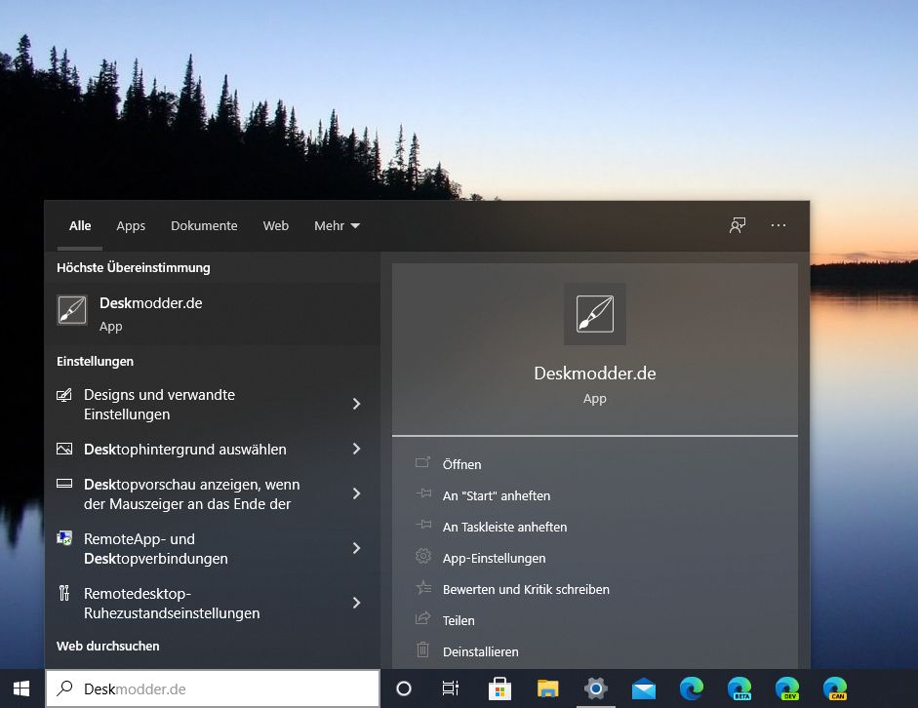Click the pin icon beside An "Start" anheften
Viewport: 918px width, 708px height.
422,493
